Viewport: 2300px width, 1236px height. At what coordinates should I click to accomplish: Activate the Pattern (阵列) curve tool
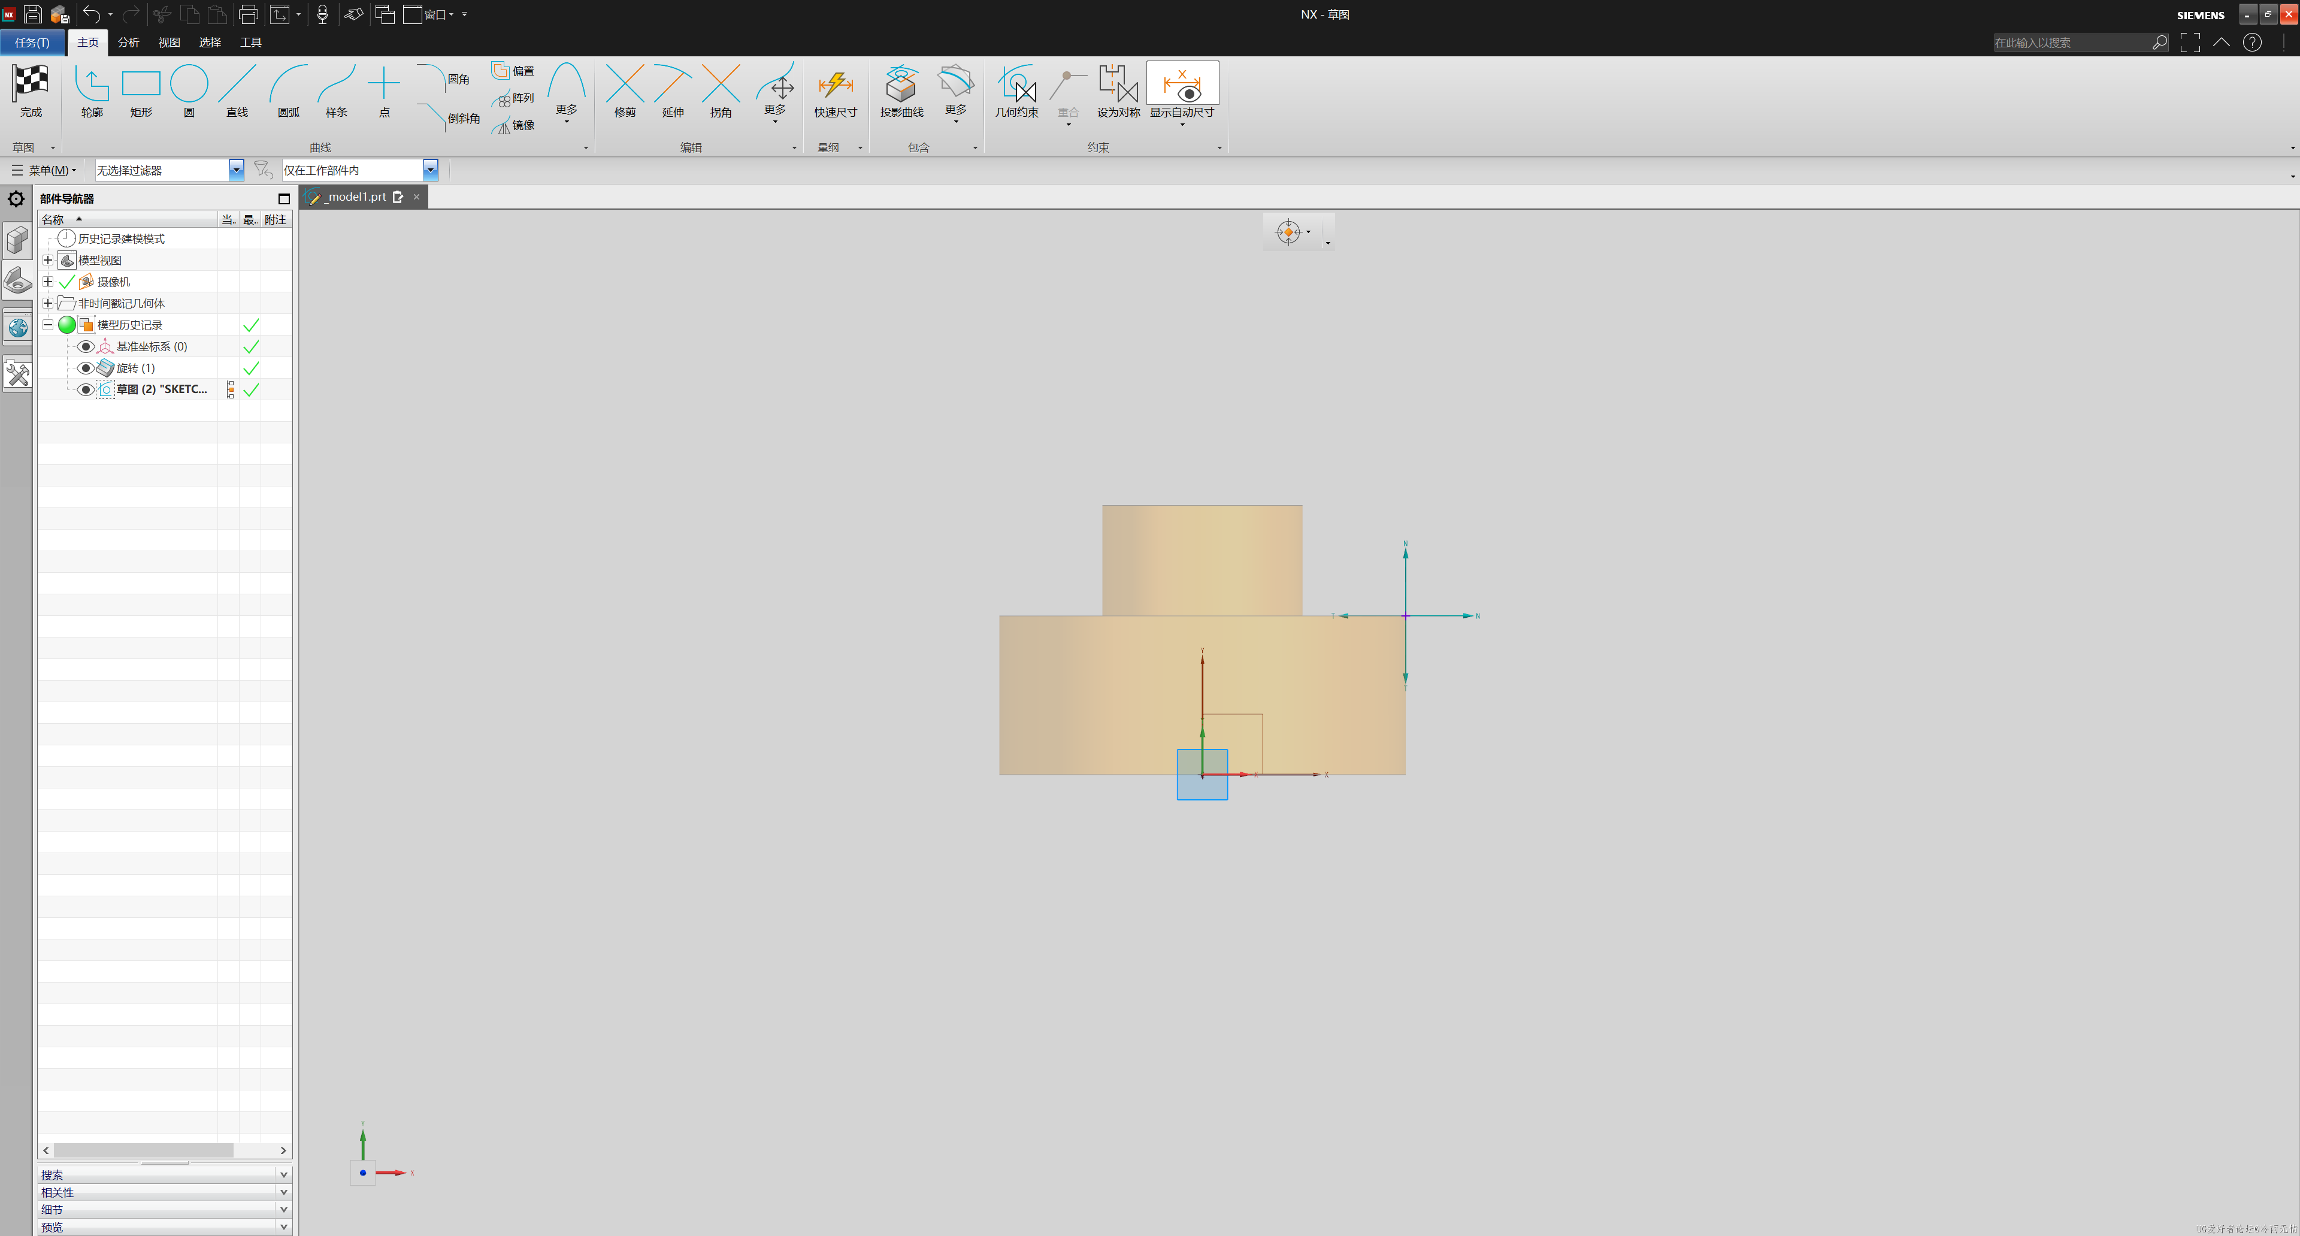(x=513, y=98)
